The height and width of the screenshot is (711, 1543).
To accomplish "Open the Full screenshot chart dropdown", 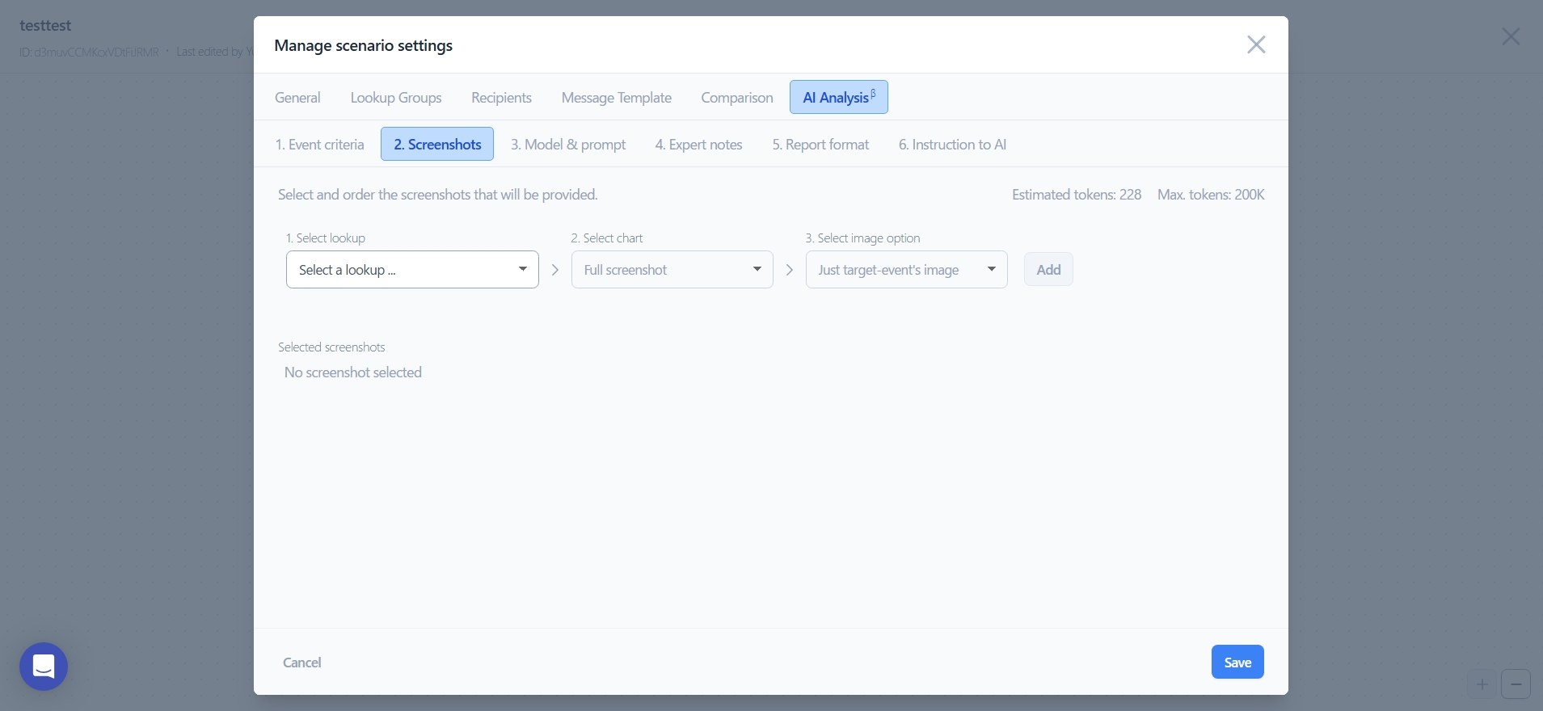I will [x=672, y=270].
